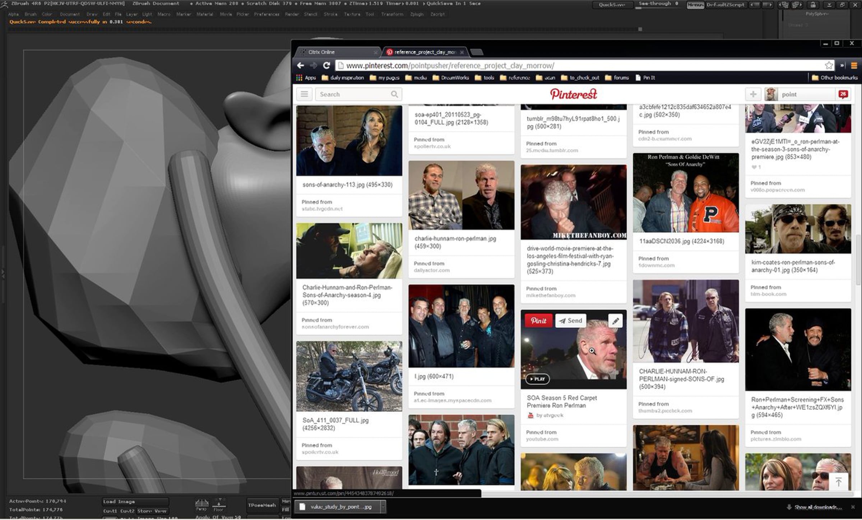Viewport: 862px width, 520px height.
Task: Edit the pin using the pencil icon
Action: tap(616, 320)
